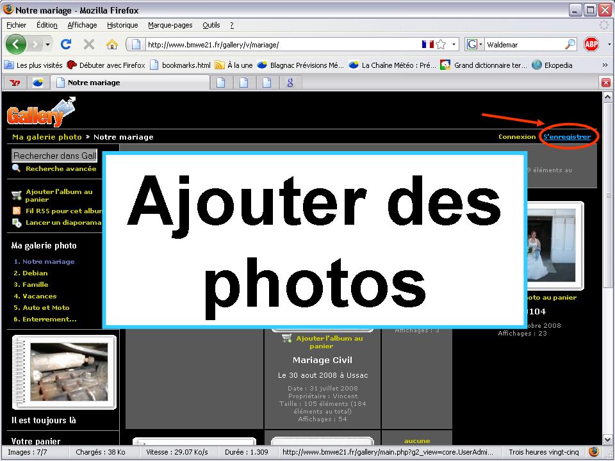Click the shopping cart icon in sidebar
The width and height of the screenshot is (615, 461).
click(17, 195)
